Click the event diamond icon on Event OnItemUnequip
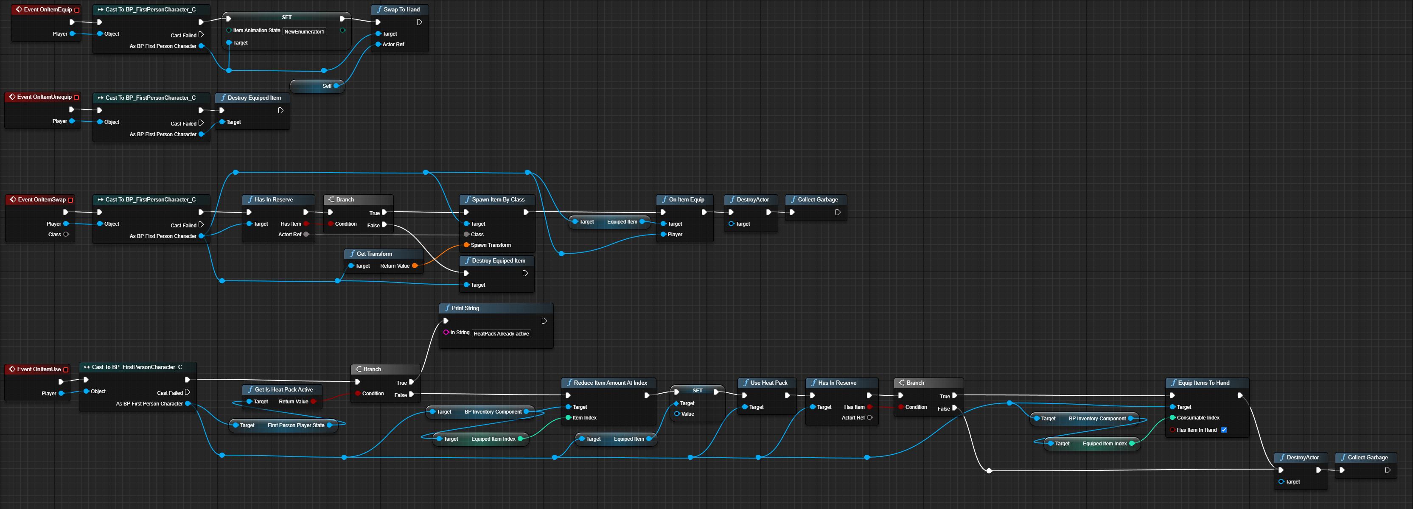 pos(12,97)
